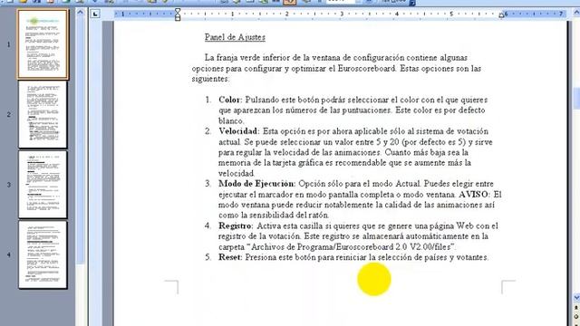Open the Select Browse Object button
The image size is (580, 326).
pos(576,317)
